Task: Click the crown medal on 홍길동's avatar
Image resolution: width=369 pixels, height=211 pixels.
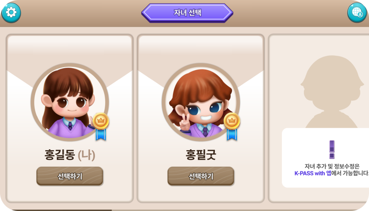Action: coord(101,121)
